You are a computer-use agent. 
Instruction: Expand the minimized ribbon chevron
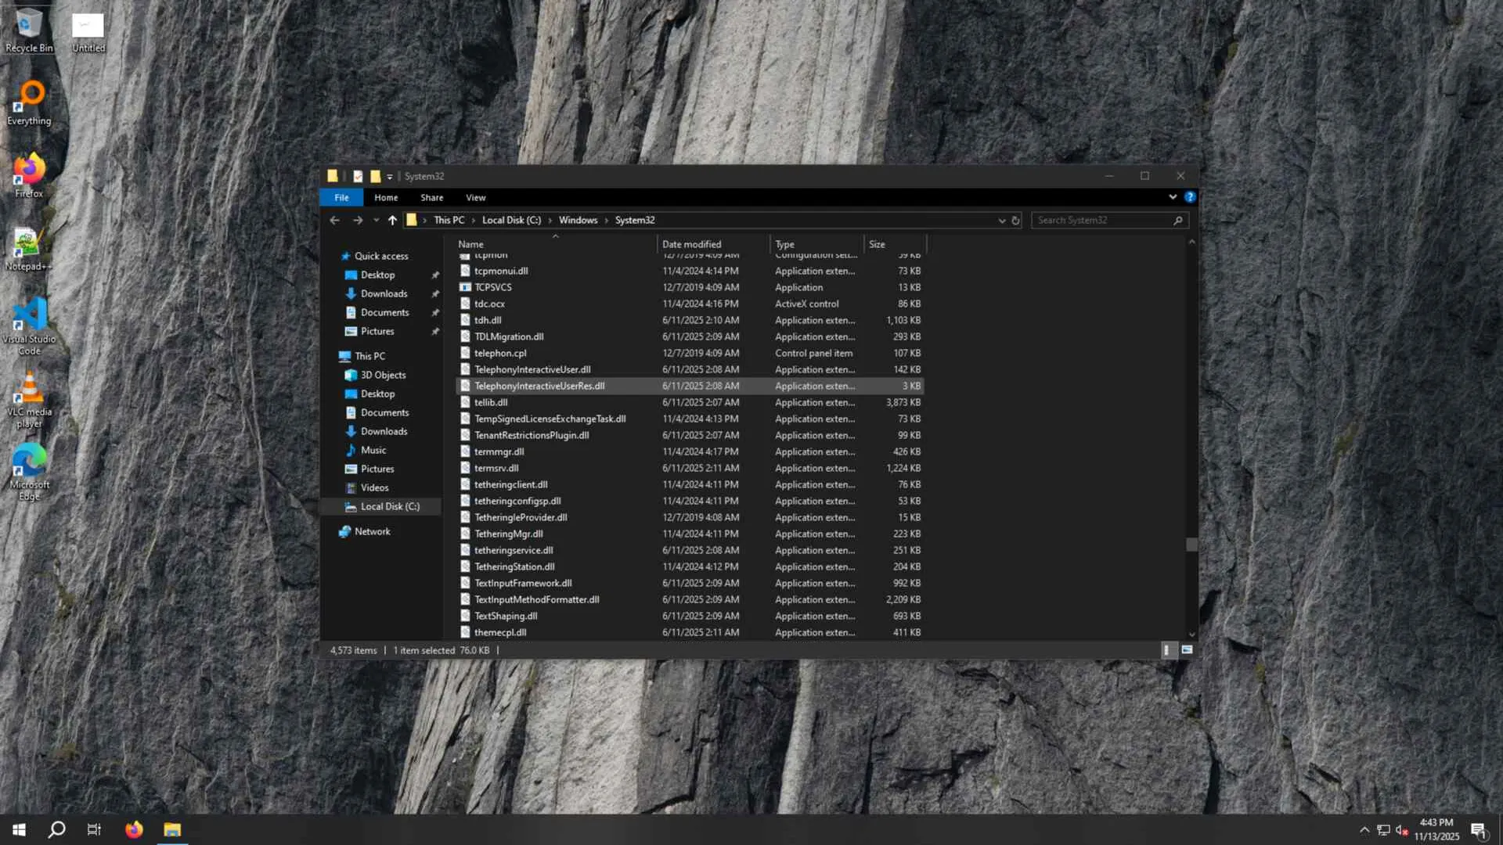[1172, 197]
